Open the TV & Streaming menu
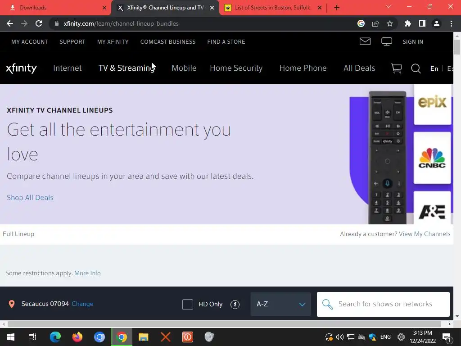The width and height of the screenshot is (461, 346). tap(127, 68)
